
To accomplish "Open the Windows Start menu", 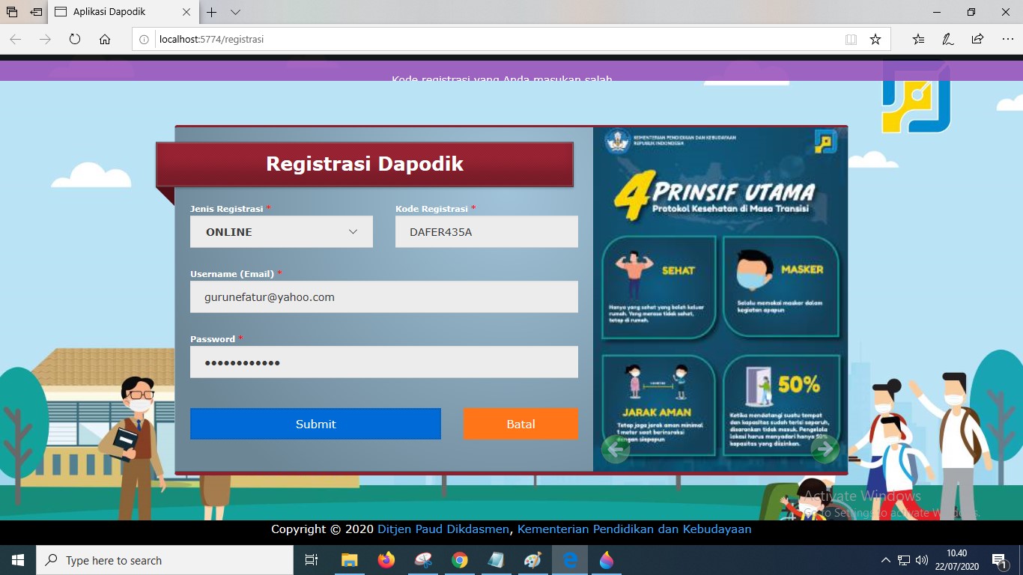I will [18, 560].
